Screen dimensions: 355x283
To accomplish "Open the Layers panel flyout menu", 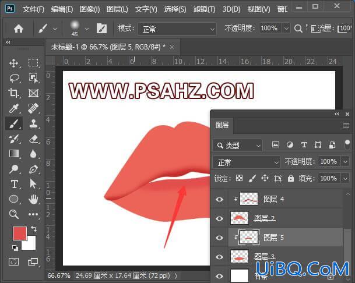I will 346,125.
